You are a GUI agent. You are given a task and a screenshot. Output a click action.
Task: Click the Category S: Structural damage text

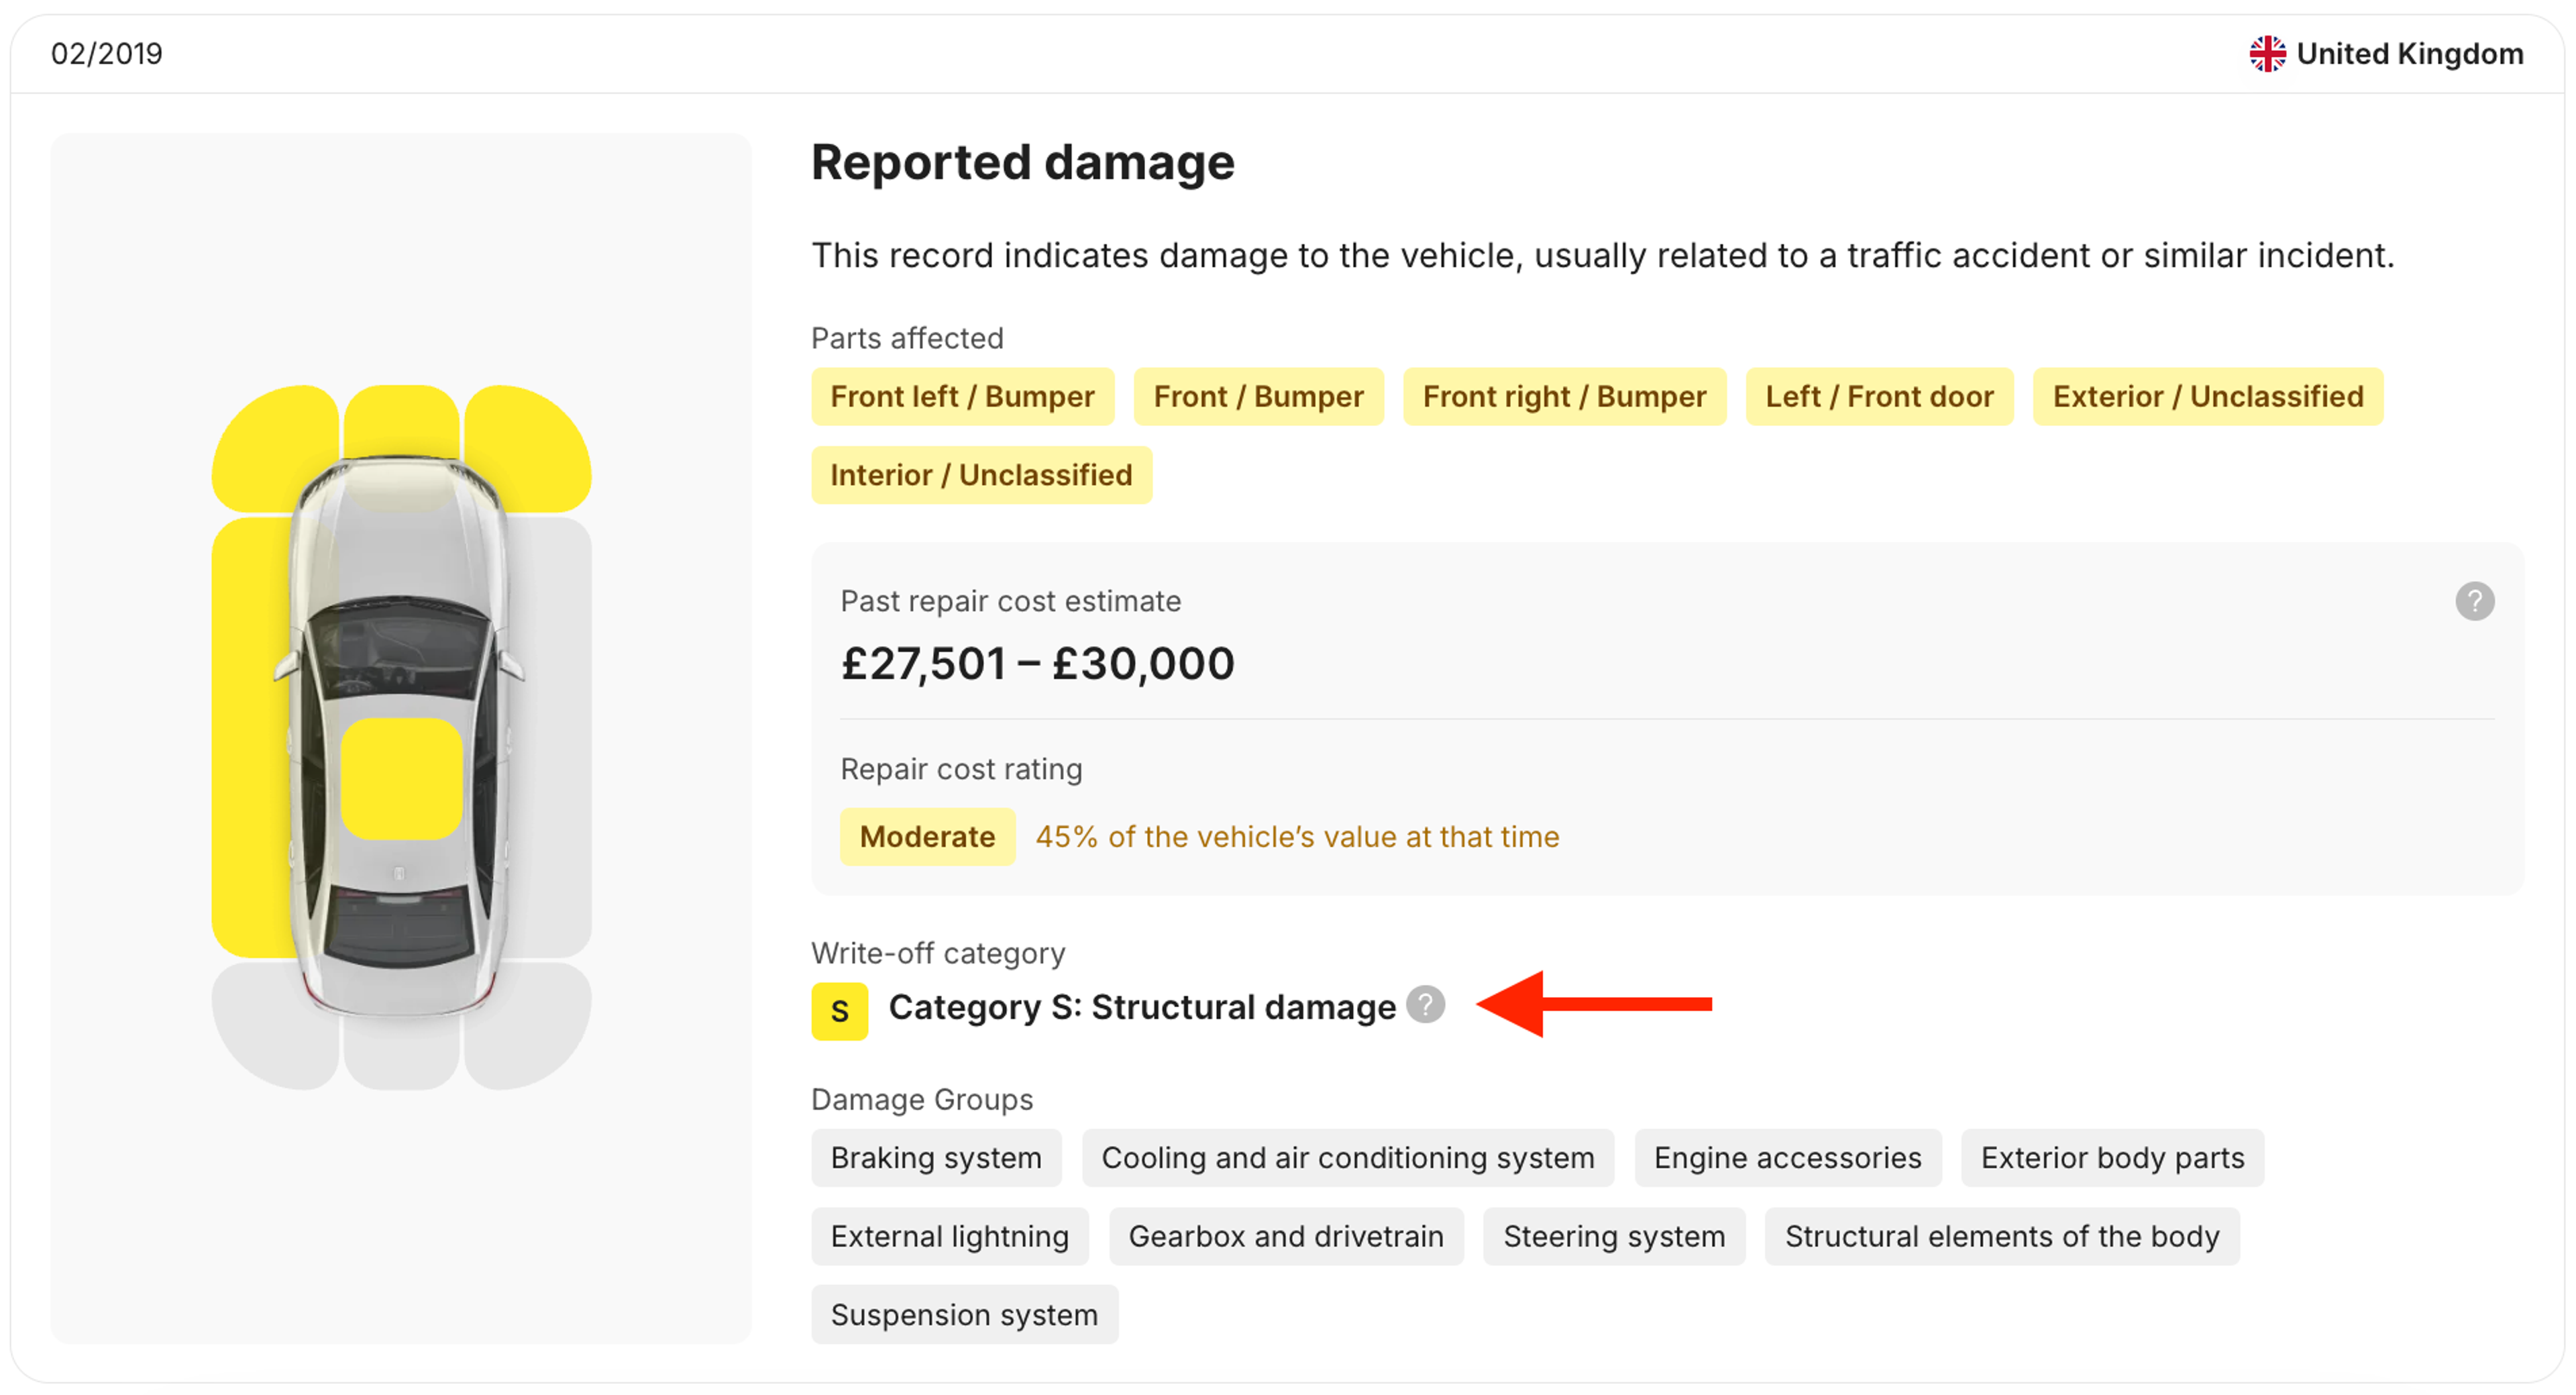[x=1142, y=1007]
